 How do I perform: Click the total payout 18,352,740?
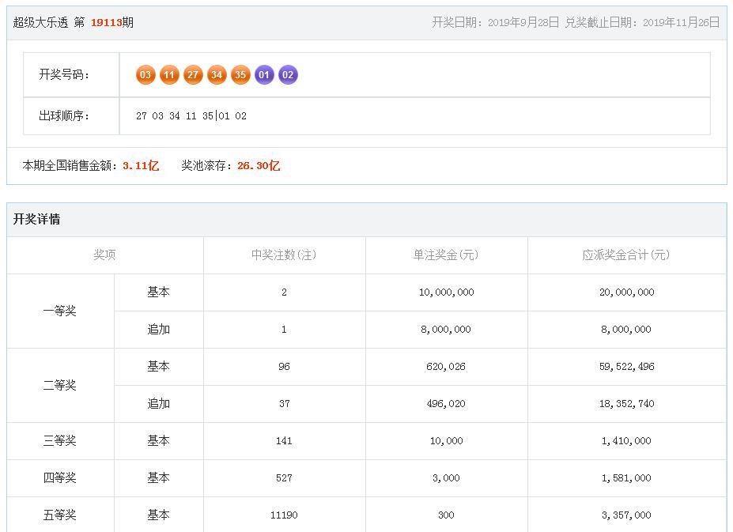pyautogui.click(x=627, y=404)
